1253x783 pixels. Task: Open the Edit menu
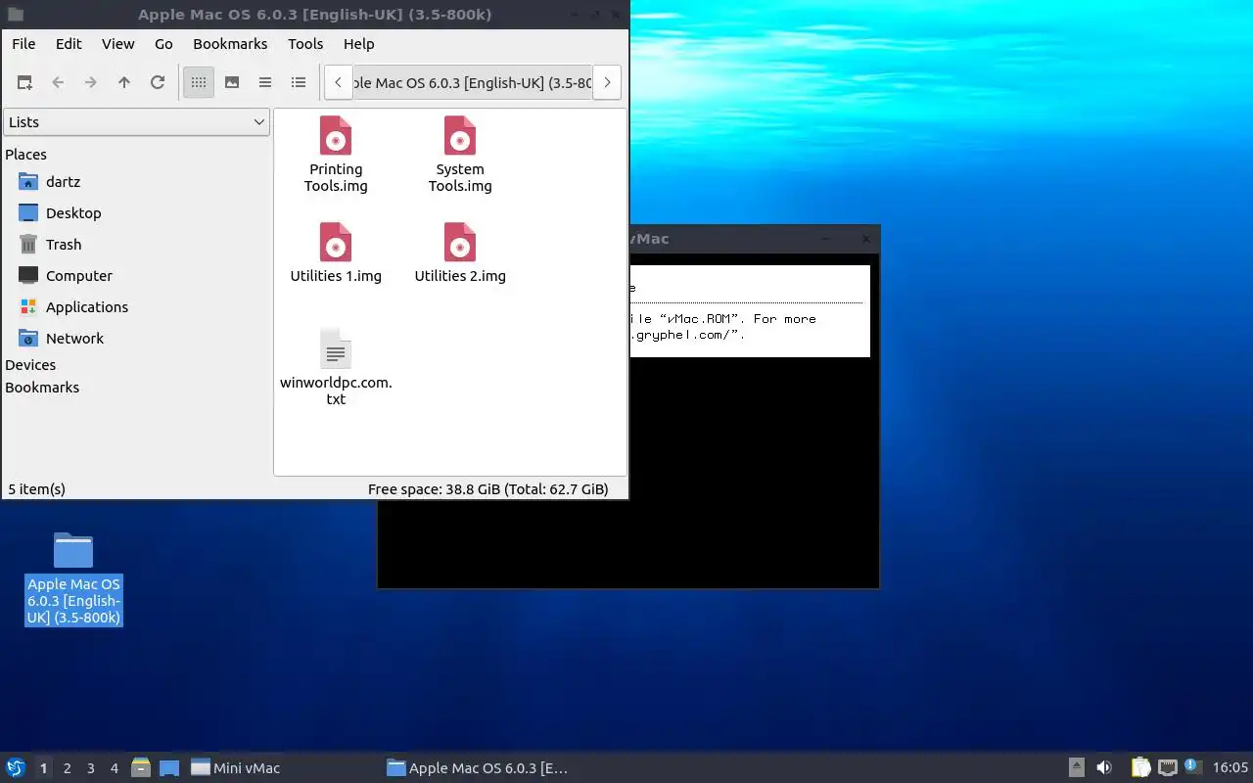click(x=69, y=44)
